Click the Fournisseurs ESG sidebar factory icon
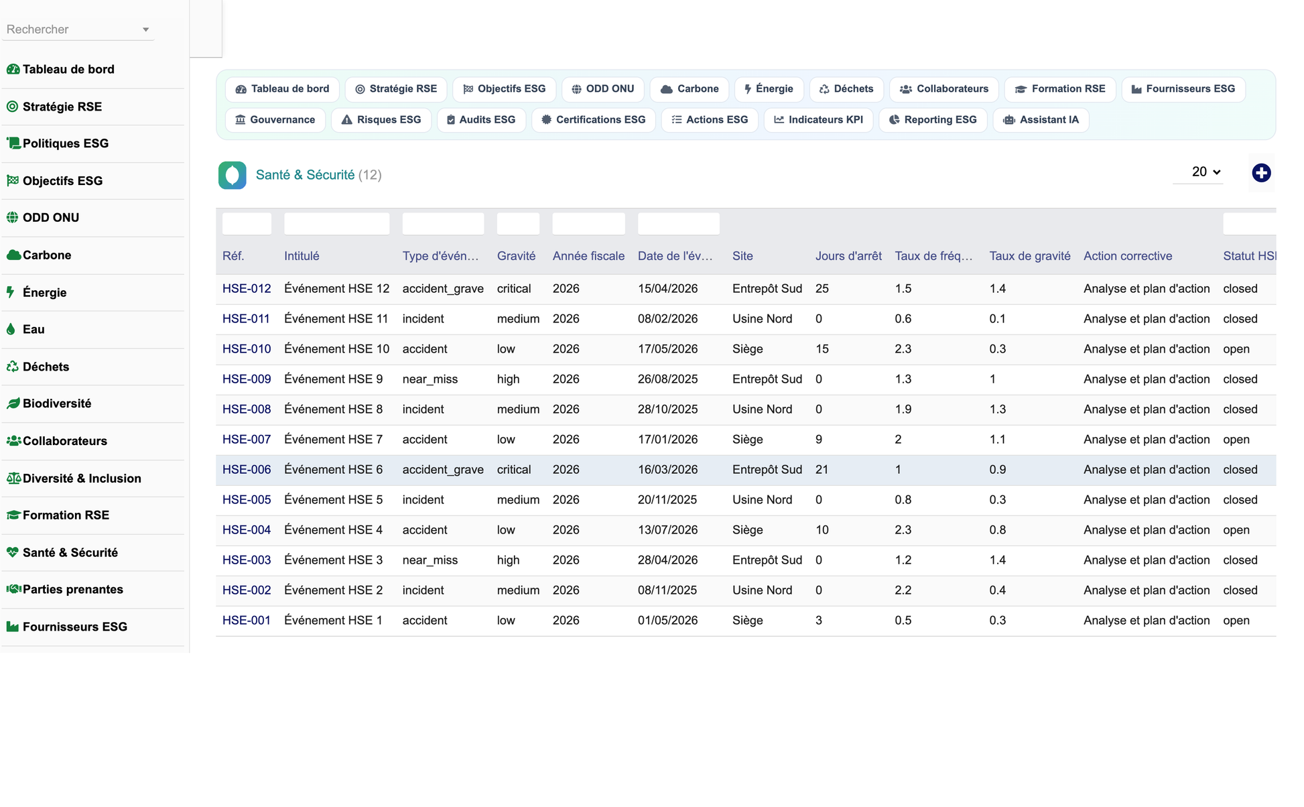The width and height of the screenshot is (1304, 807). pos(13,627)
